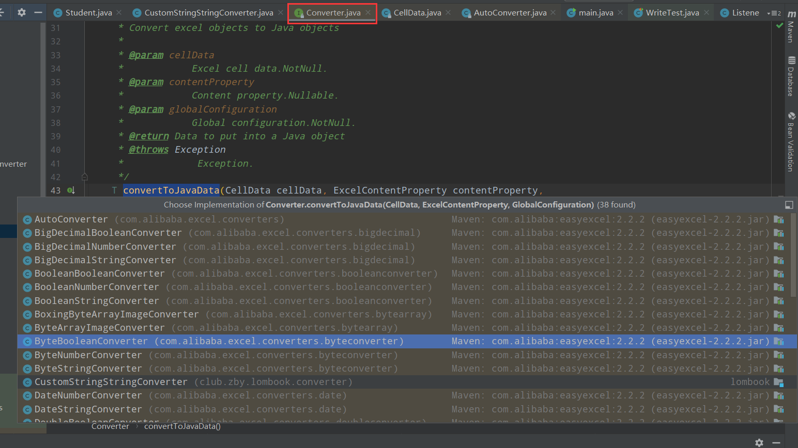Close the main.java tab

620,12
